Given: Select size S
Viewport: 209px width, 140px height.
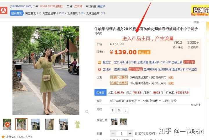Looking at the screenshot, I should 113,110.
